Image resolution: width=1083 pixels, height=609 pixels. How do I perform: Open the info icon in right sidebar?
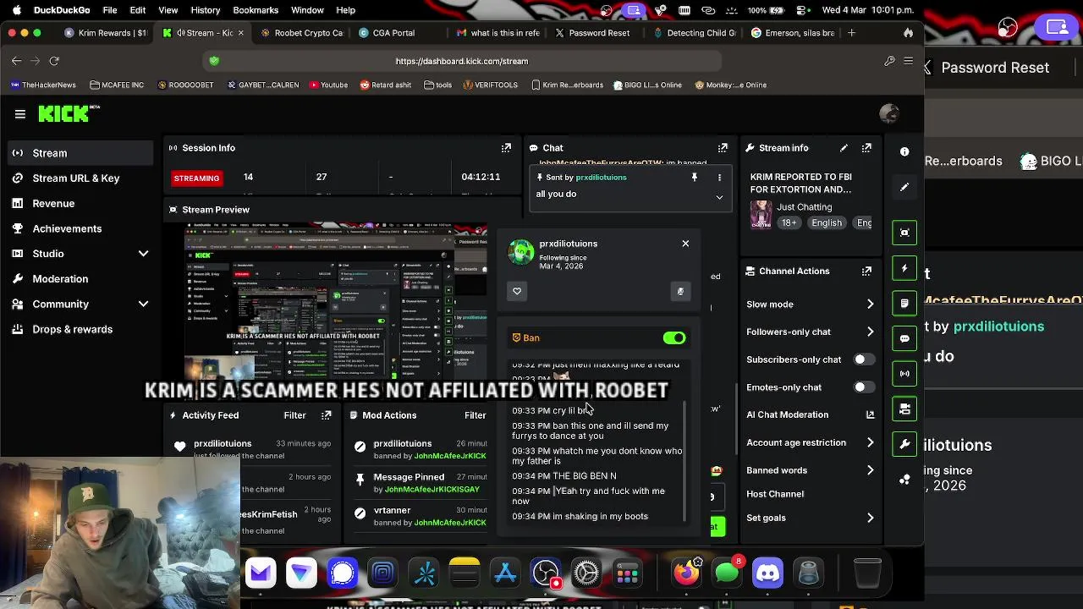(904, 151)
